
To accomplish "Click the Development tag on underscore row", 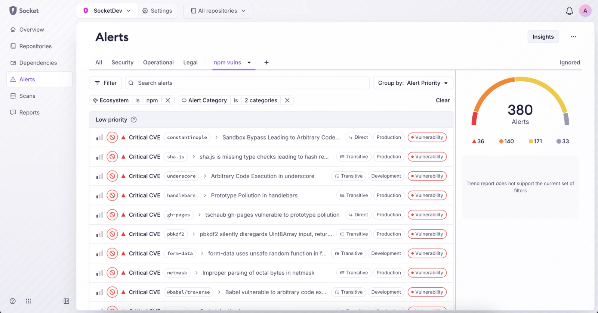I will 386,176.
